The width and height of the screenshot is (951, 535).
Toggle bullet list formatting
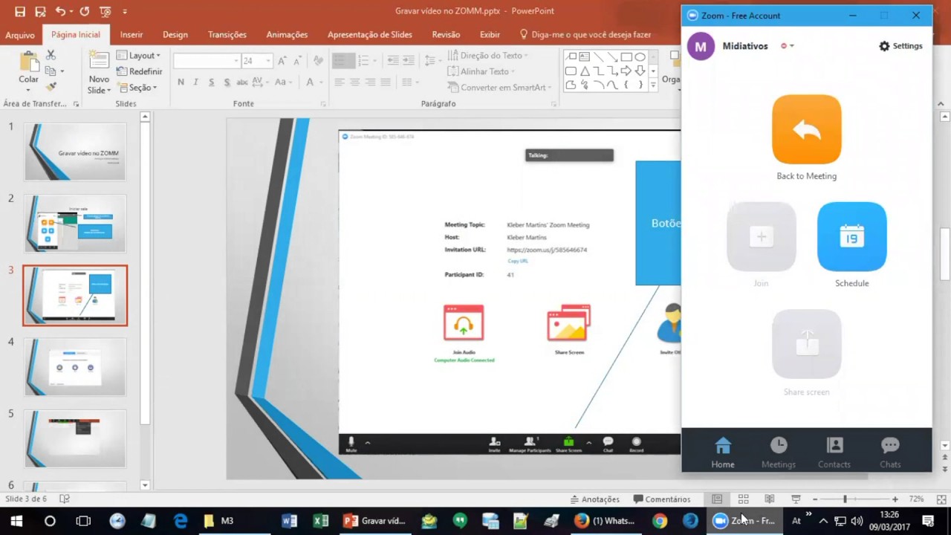pos(340,61)
